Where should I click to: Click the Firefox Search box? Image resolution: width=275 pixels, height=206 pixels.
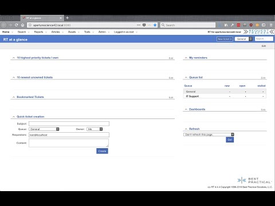coord(188,25)
